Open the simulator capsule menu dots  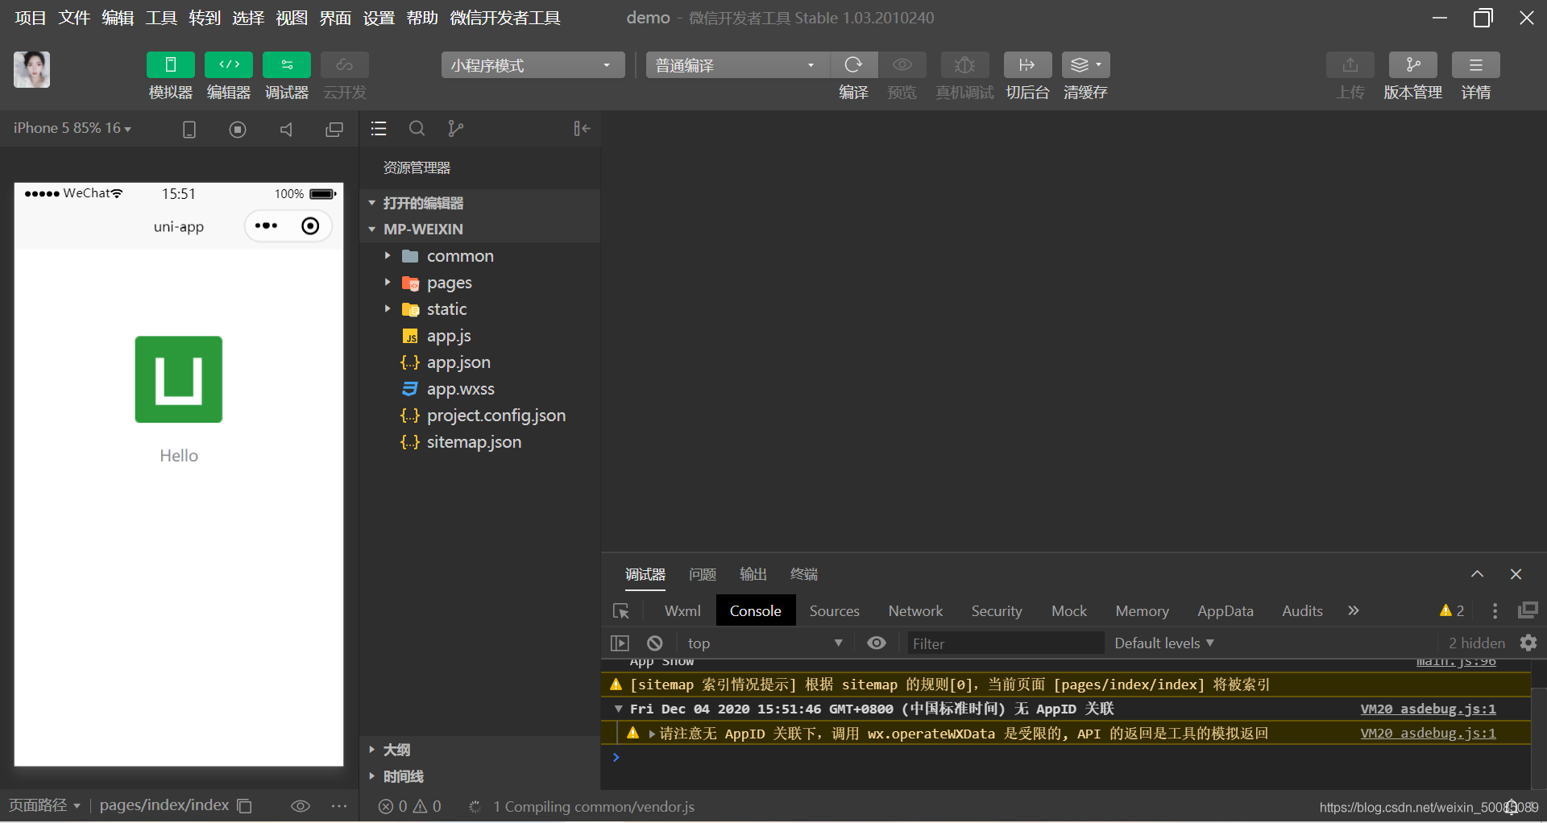266,226
